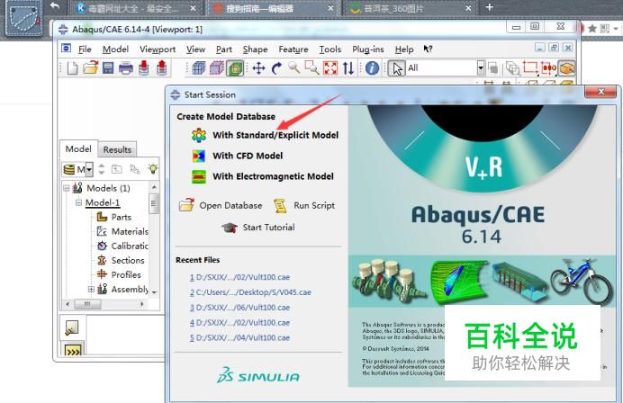The height and width of the screenshot is (403, 623).
Task: Select Parts in the model tree
Action: (x=122, y=217)
